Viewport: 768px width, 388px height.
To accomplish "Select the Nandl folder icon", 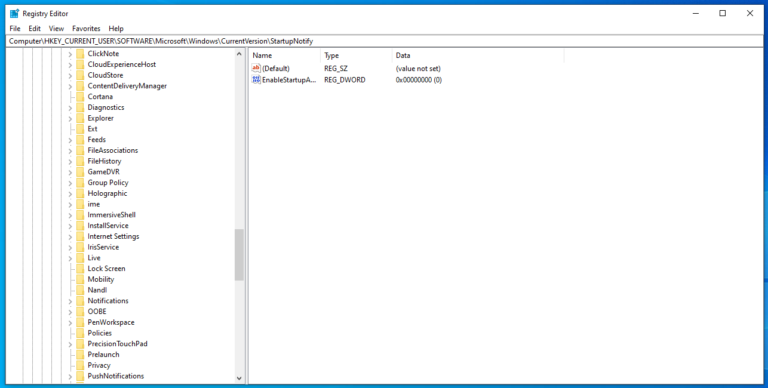I will 80,290.
